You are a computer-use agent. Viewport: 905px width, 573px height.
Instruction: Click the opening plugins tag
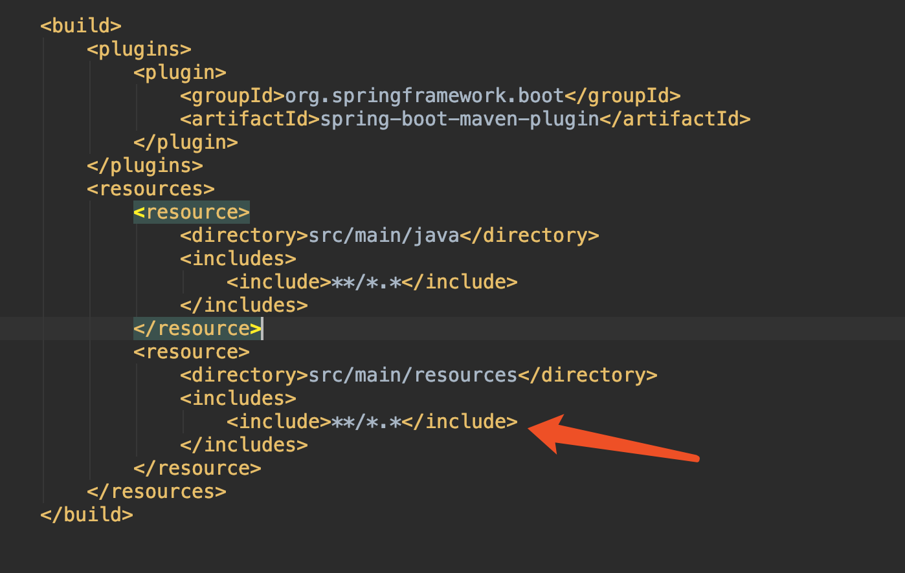tap(139, 49)
